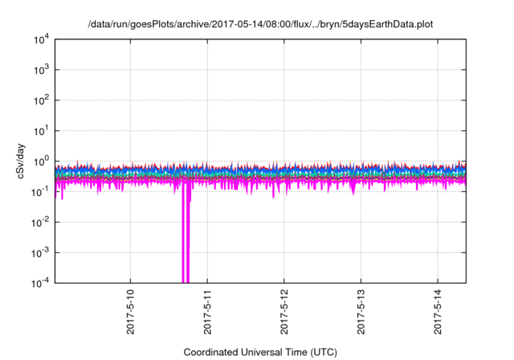Click the 2017-5-10 date tick label
Image resolution: width=514 pixels, height=360 pixels.
(x=130, y=312)
